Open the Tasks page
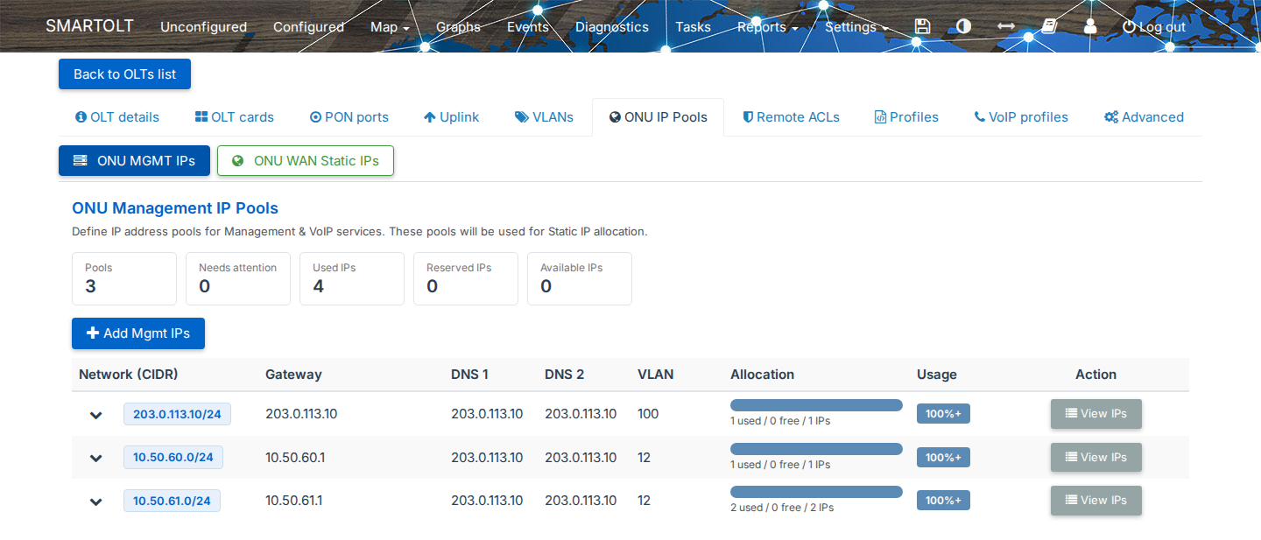Image resolution: width=1261 pixels, height=540 pixels. coord(693,27)
